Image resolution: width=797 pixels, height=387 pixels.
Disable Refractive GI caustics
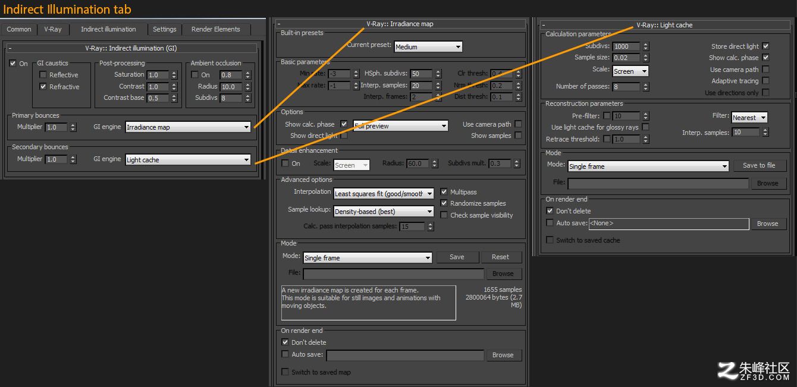click(x=43, y=87)
